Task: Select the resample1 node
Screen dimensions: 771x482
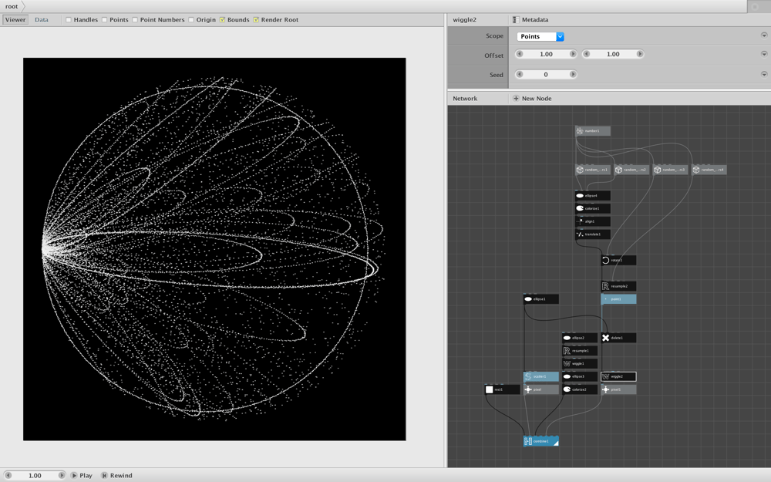Action: [580, 351]
